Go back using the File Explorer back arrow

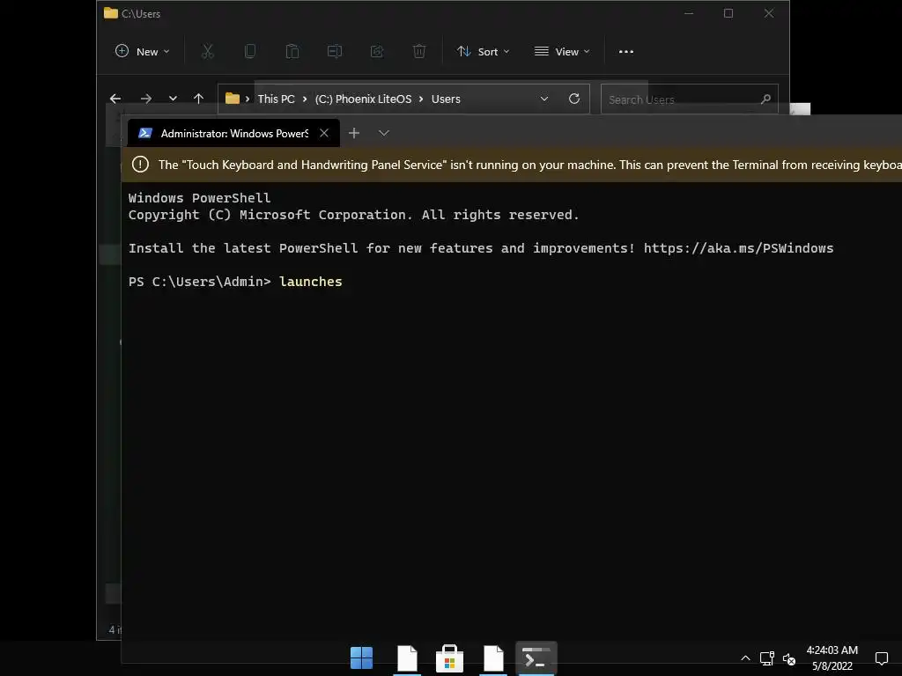point(115,99)
